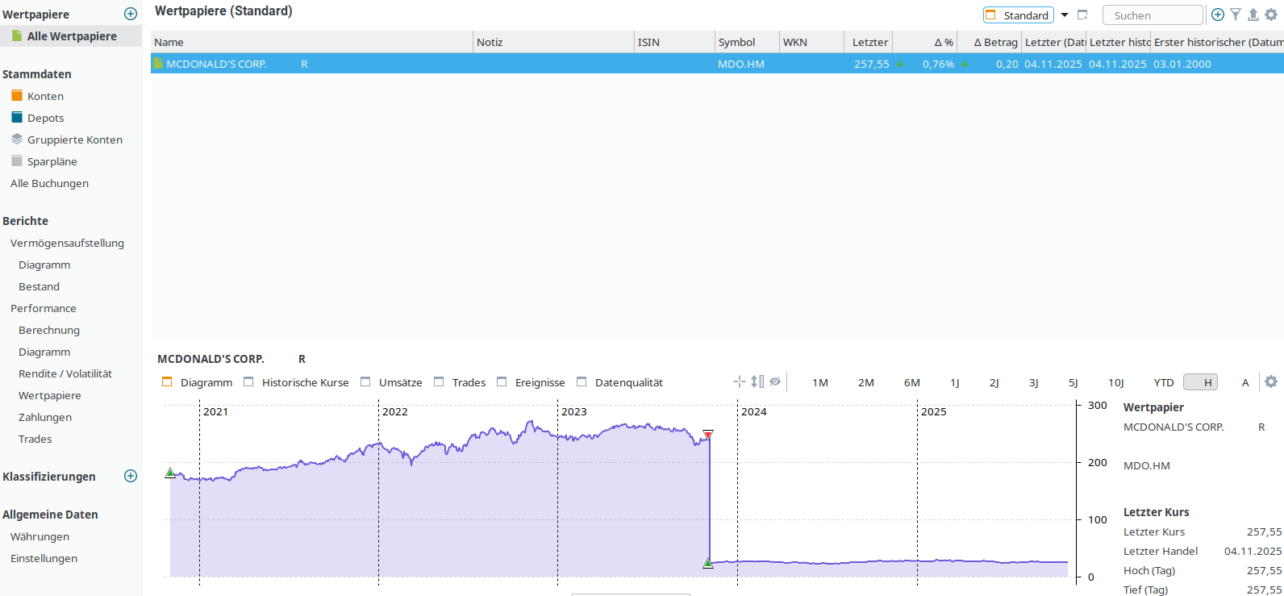Add new security with Wertpapiere plus icon
This screenshot has height=596, width=1284.
(131, 14)
